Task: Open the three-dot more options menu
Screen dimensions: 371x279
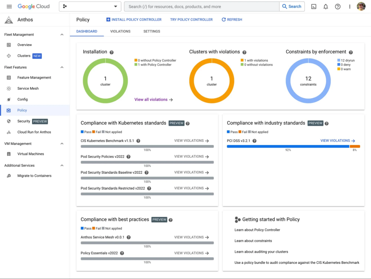Action: pyautogui.click(x=350, y=7)
